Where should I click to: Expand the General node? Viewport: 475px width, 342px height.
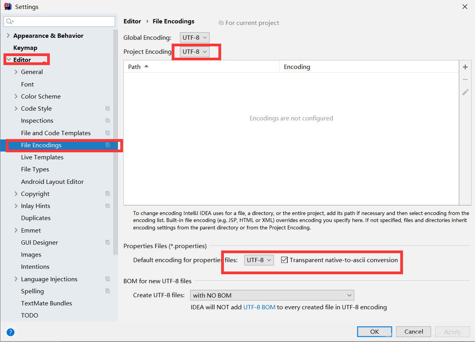[x=16, y=72]
